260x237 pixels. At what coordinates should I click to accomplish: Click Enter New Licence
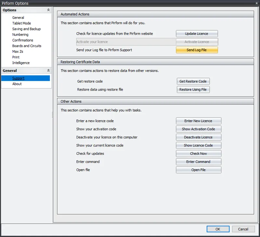(x=199, y=121)
